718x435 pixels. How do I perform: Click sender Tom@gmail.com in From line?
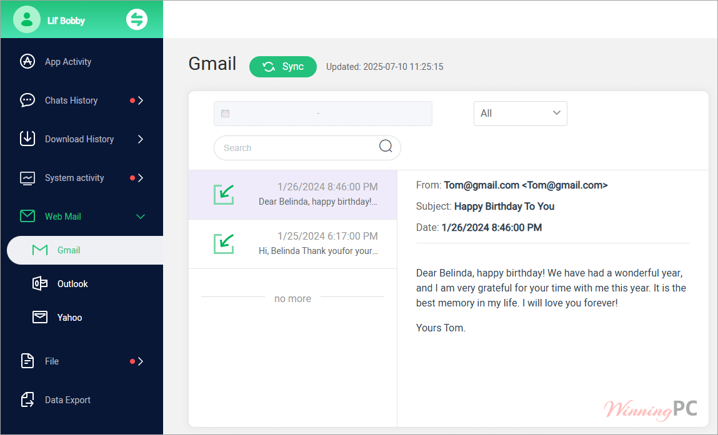(526, 185)
